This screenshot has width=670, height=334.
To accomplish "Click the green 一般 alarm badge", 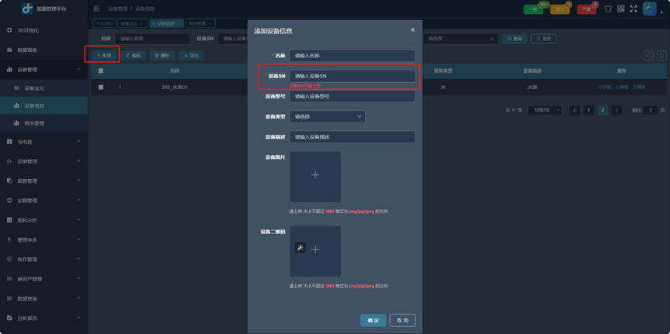I will pos(533,9).
